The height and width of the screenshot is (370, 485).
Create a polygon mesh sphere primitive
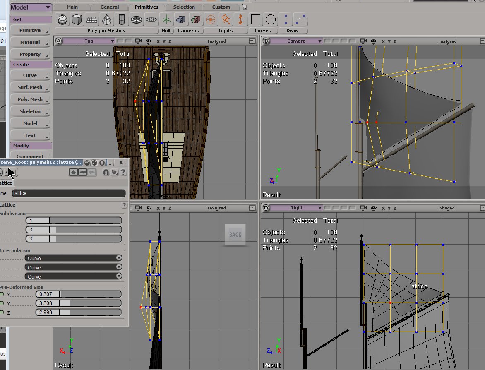(62, 19)
